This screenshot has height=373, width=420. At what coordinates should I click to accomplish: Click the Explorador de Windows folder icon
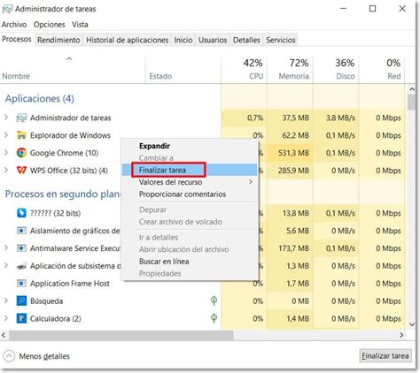(21, 135)
